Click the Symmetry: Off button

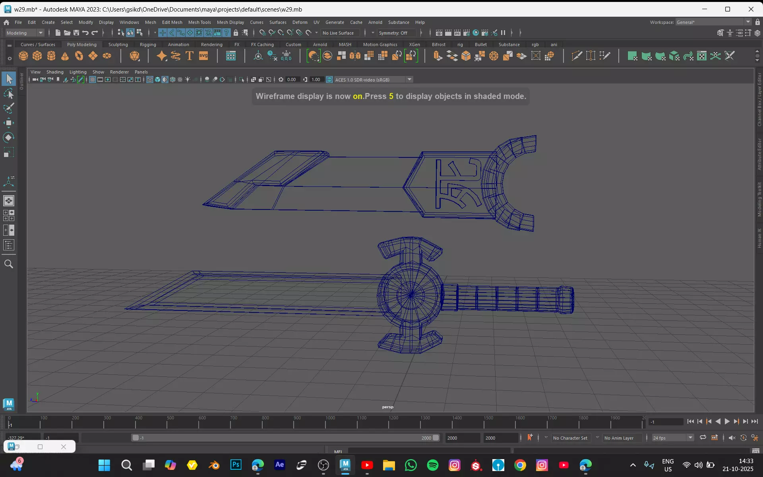click(x=393, y=33)
